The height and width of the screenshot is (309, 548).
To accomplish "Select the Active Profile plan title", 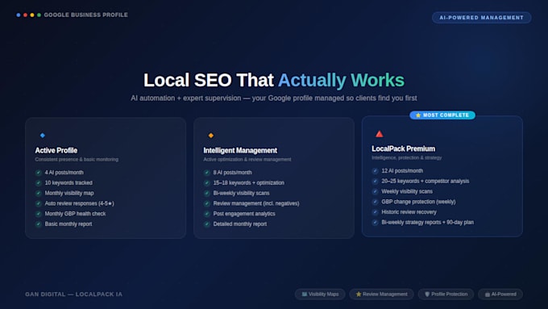I will [56, 151].
